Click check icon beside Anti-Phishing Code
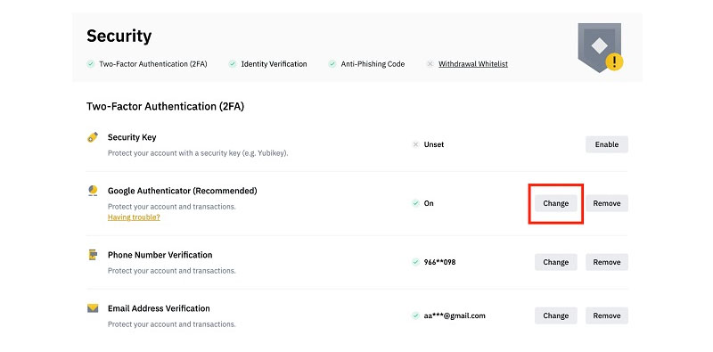This screenshot has width=713, height=352. point(332,64)
